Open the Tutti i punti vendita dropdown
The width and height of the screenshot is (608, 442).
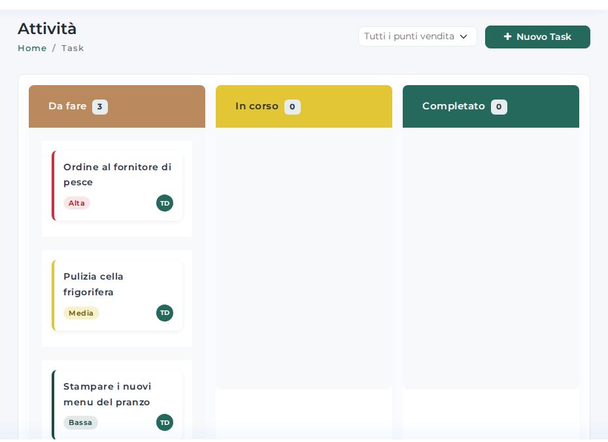point(417,37)
